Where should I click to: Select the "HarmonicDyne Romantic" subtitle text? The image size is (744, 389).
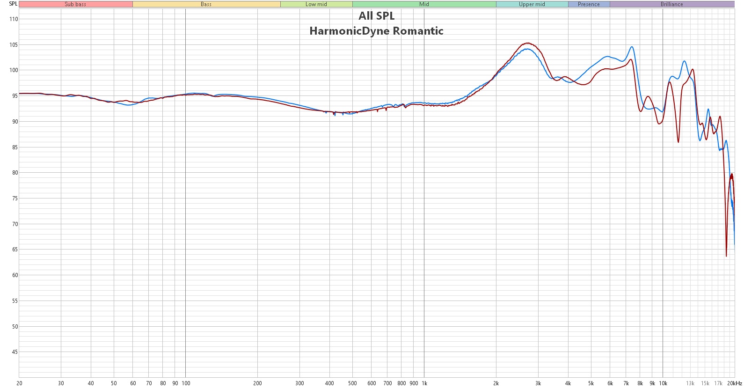click(377, 31)
